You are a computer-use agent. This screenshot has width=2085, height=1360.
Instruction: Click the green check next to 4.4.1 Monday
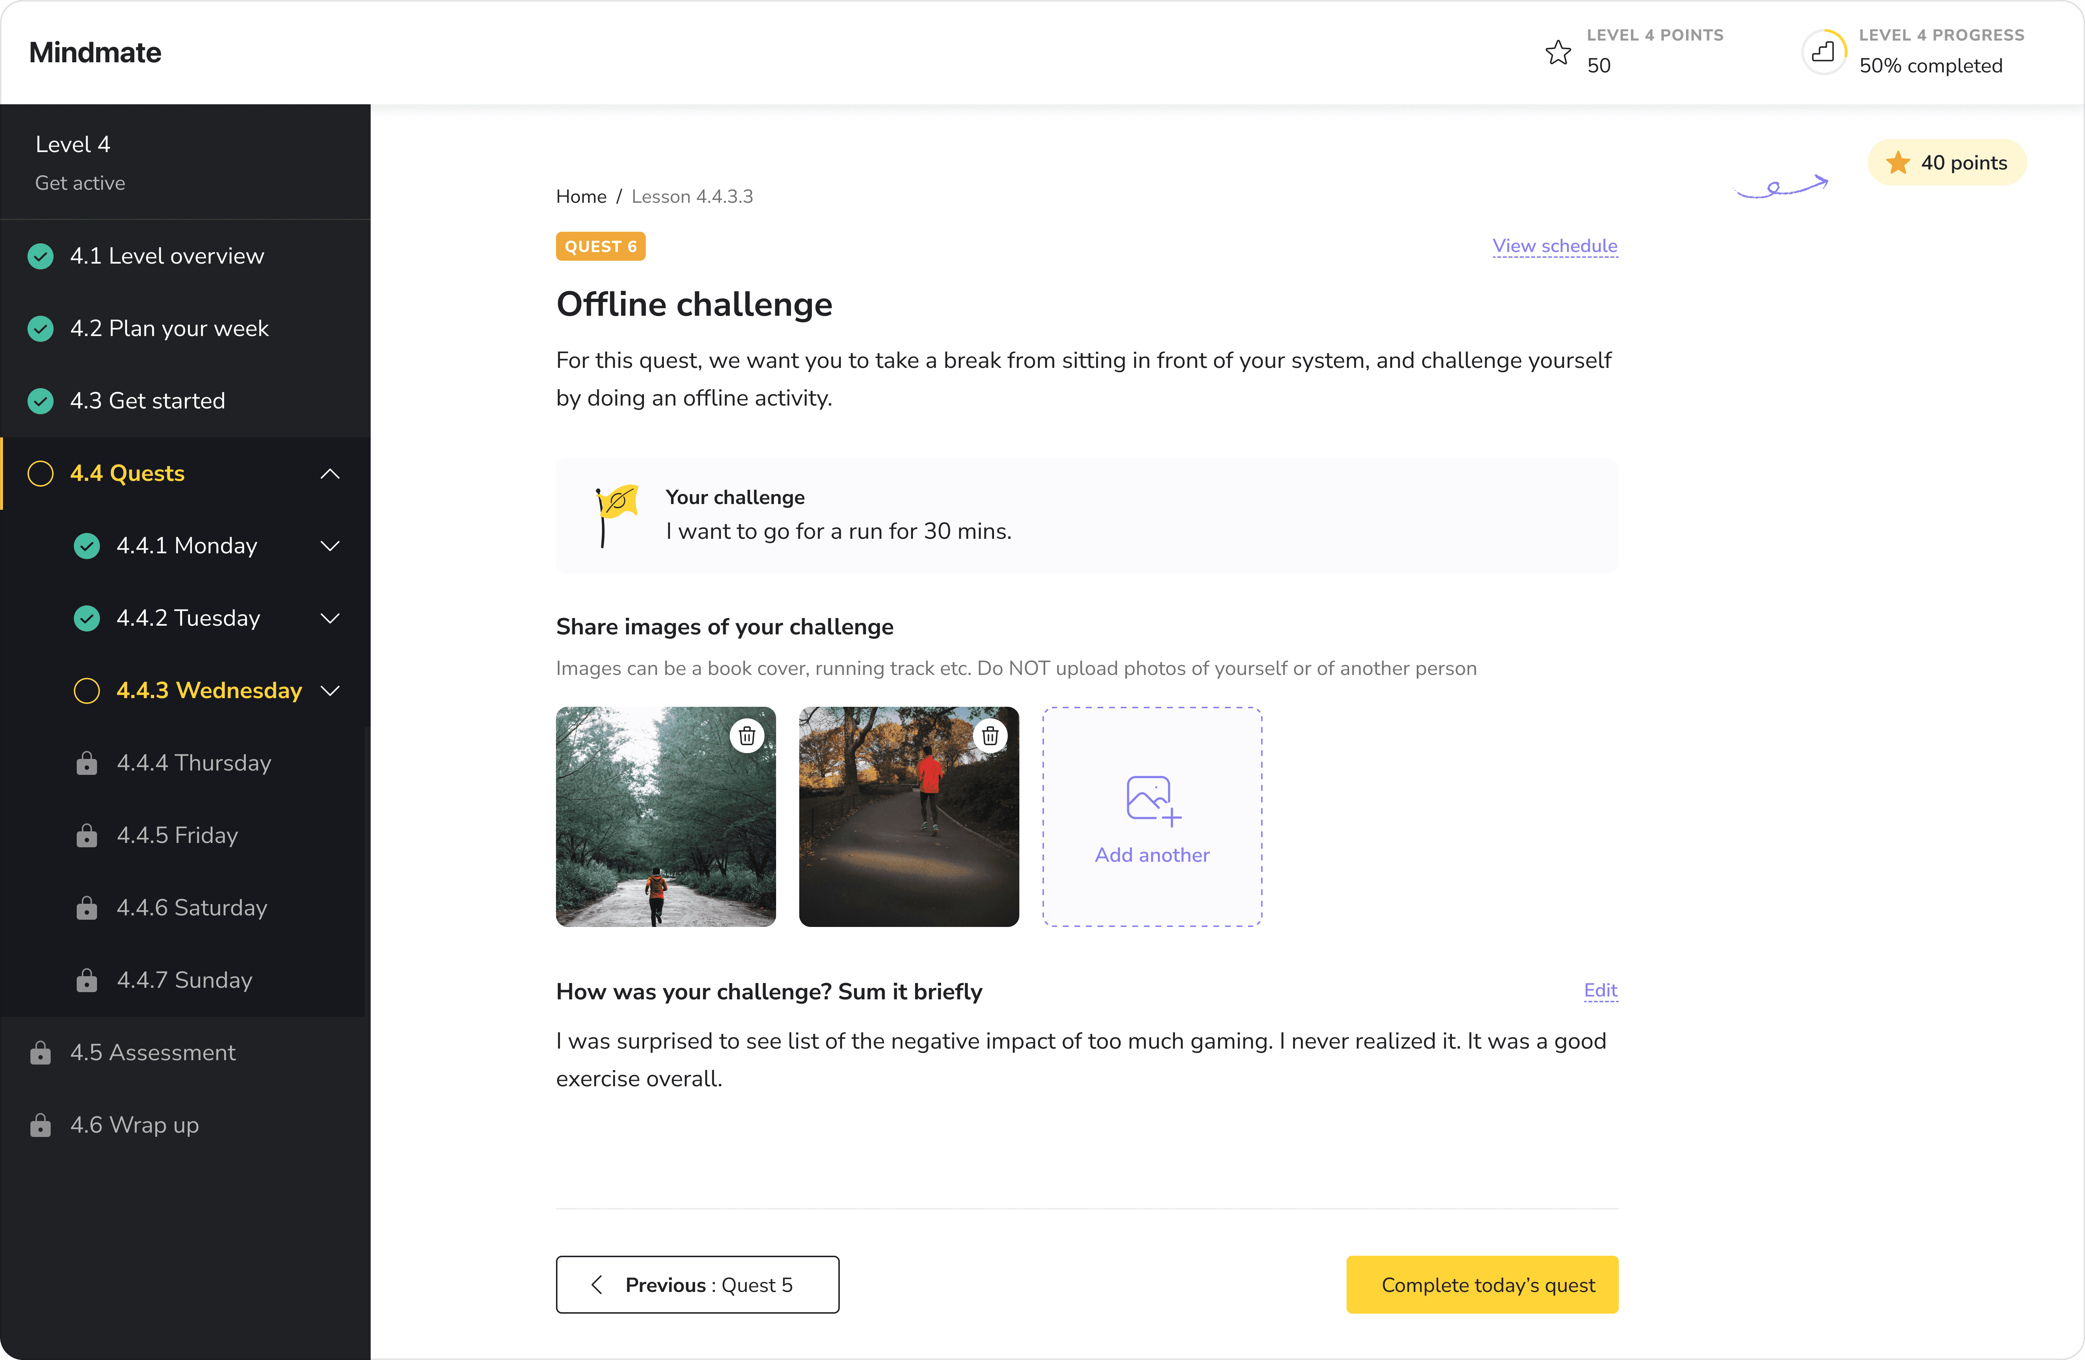tap(87, 546)
